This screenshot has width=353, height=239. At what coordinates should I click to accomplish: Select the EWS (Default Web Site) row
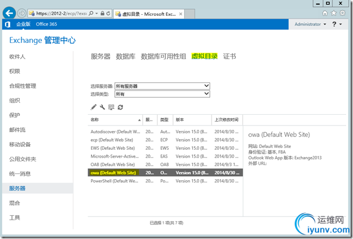(165, 148)
